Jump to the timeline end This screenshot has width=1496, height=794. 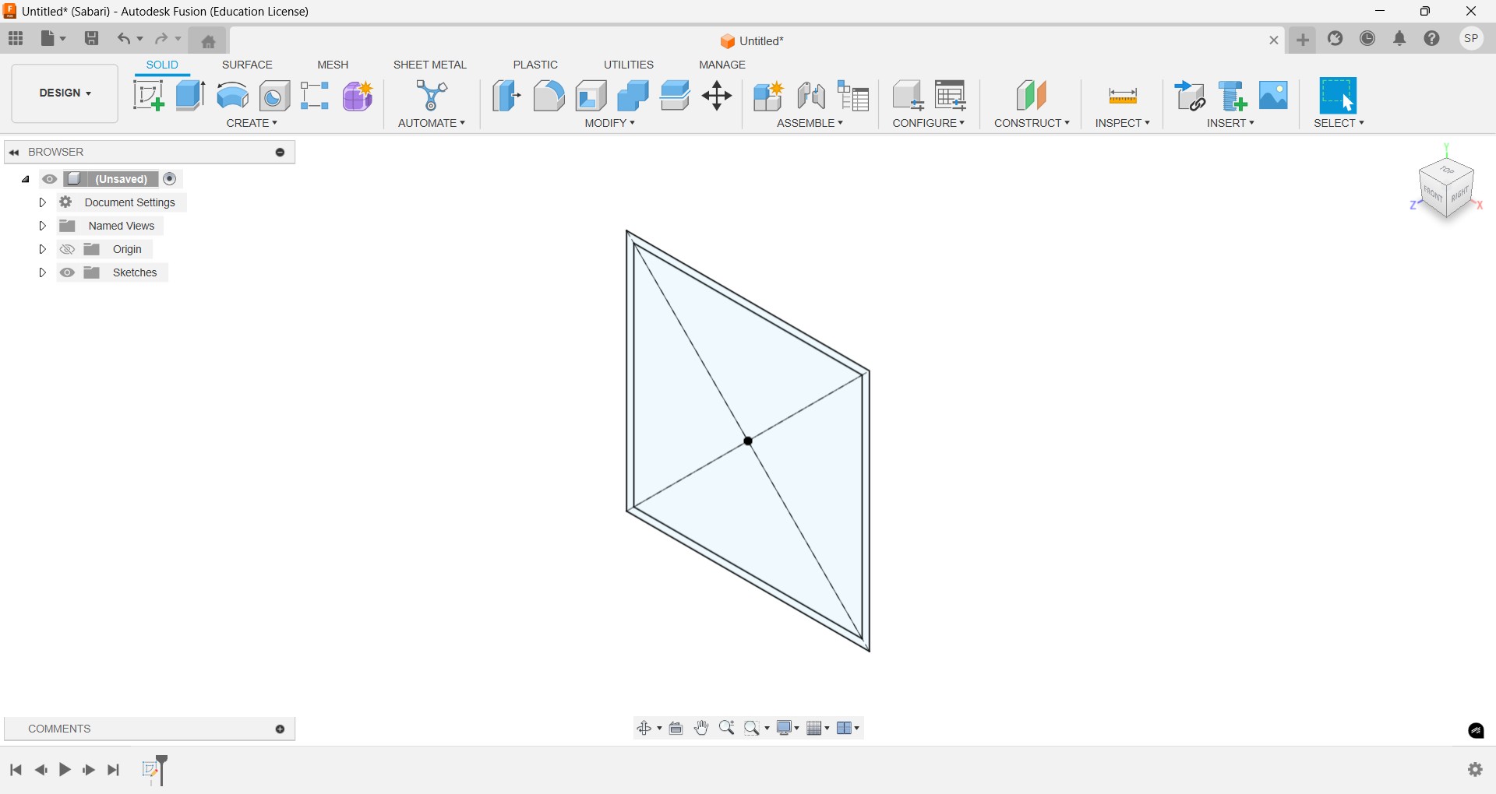[x=114, y=770]
